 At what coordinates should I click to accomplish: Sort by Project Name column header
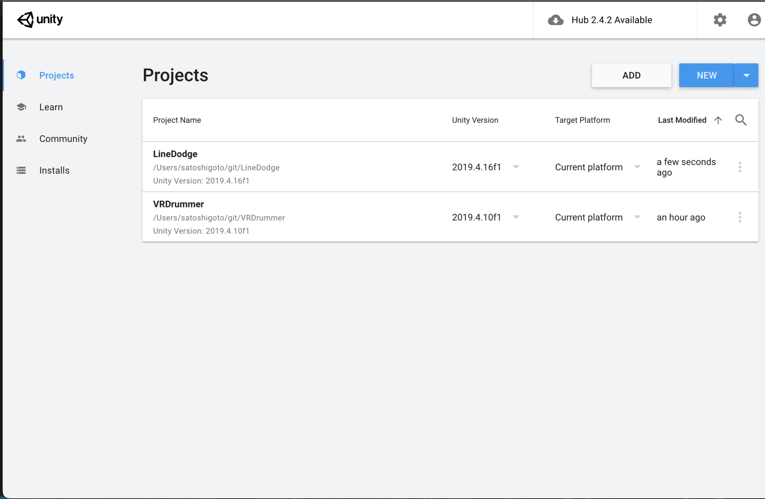[177, 120]
